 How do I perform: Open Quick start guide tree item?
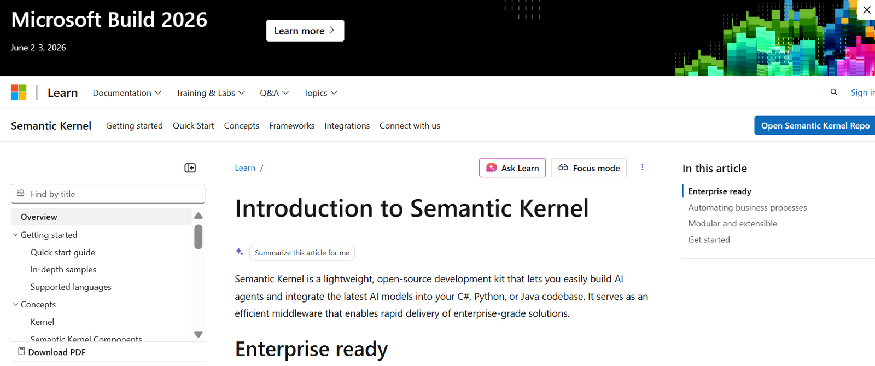[63, 252]
